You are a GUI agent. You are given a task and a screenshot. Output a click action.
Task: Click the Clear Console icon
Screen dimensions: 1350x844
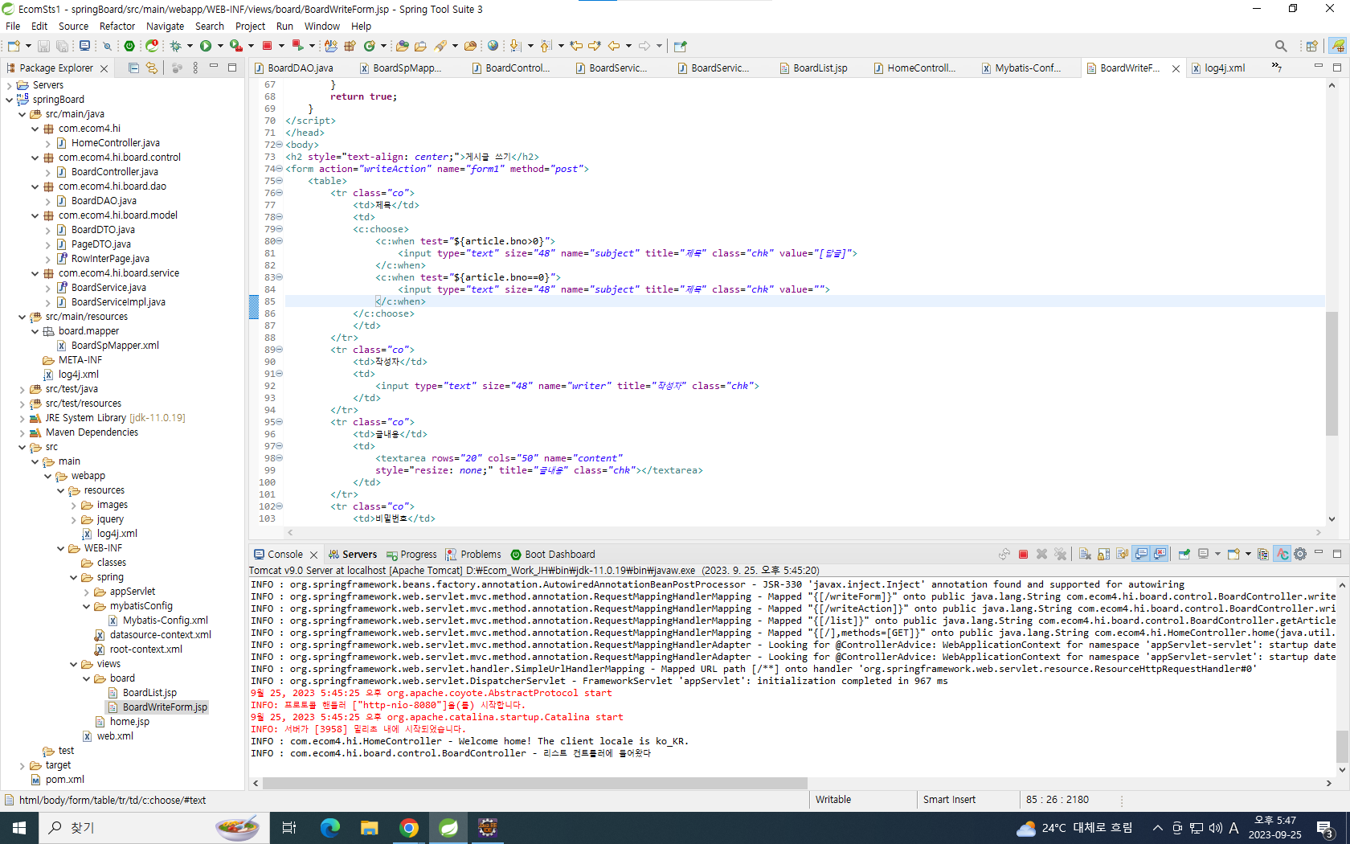(x=1085, y=554)
